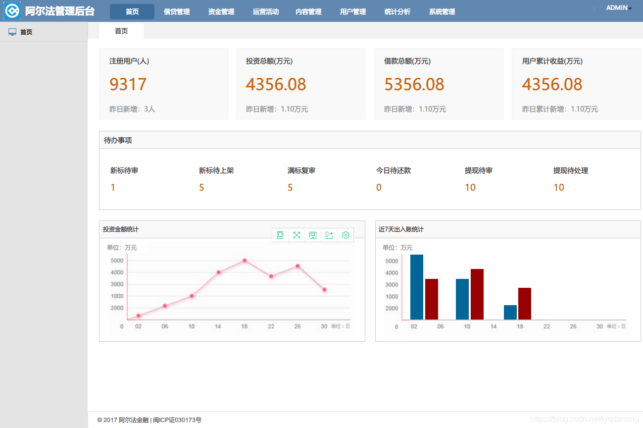Click the 满标复审 count 5
Screen dimensions: 643x428
(x=290, y=187)
